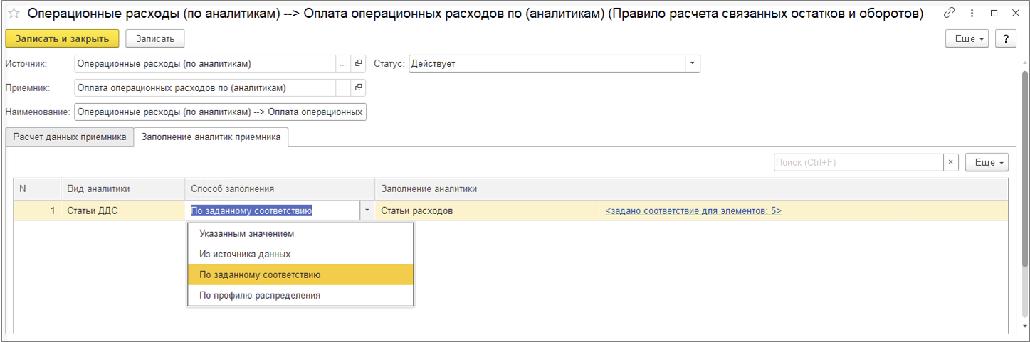
Task: Click into the Поиск search field
Action: 858,163
